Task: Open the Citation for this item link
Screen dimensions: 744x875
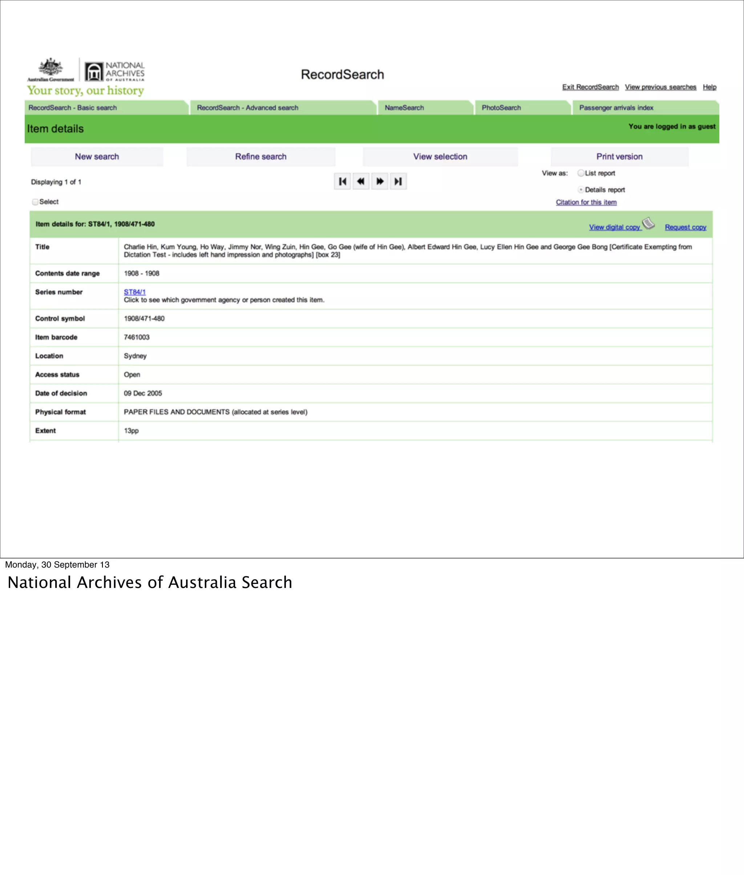Action: coord(586,202)
